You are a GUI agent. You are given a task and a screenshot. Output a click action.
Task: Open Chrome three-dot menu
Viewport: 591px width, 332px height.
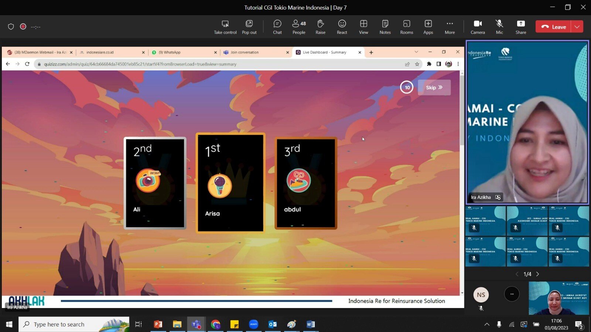(458, 64)
